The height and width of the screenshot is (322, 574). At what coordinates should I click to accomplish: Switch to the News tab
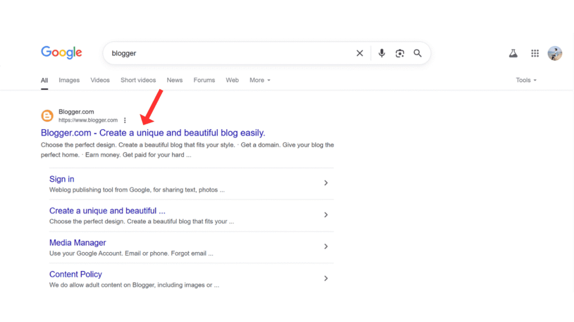point(175,80)
